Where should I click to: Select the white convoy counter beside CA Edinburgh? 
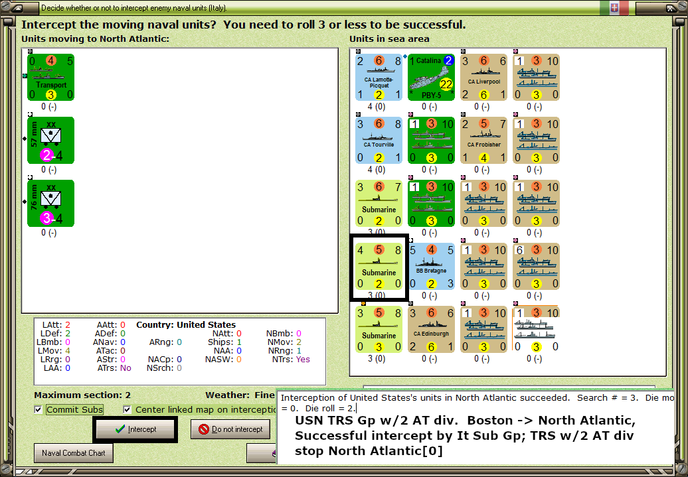tap(536, 330)
